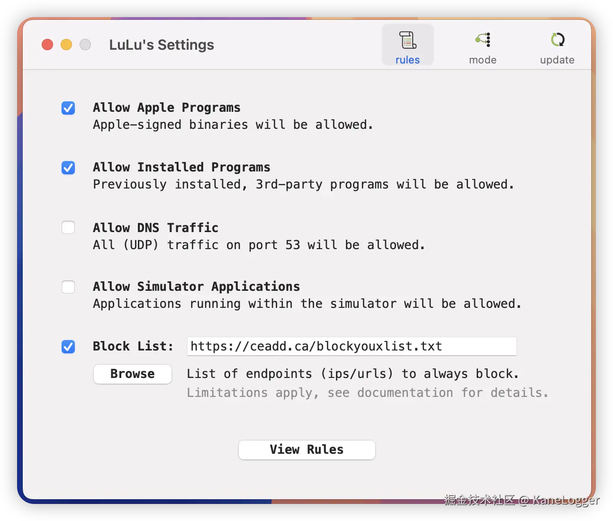
Task: Open View Rules button
Action: pyautogui.click(x=307, y=449)
